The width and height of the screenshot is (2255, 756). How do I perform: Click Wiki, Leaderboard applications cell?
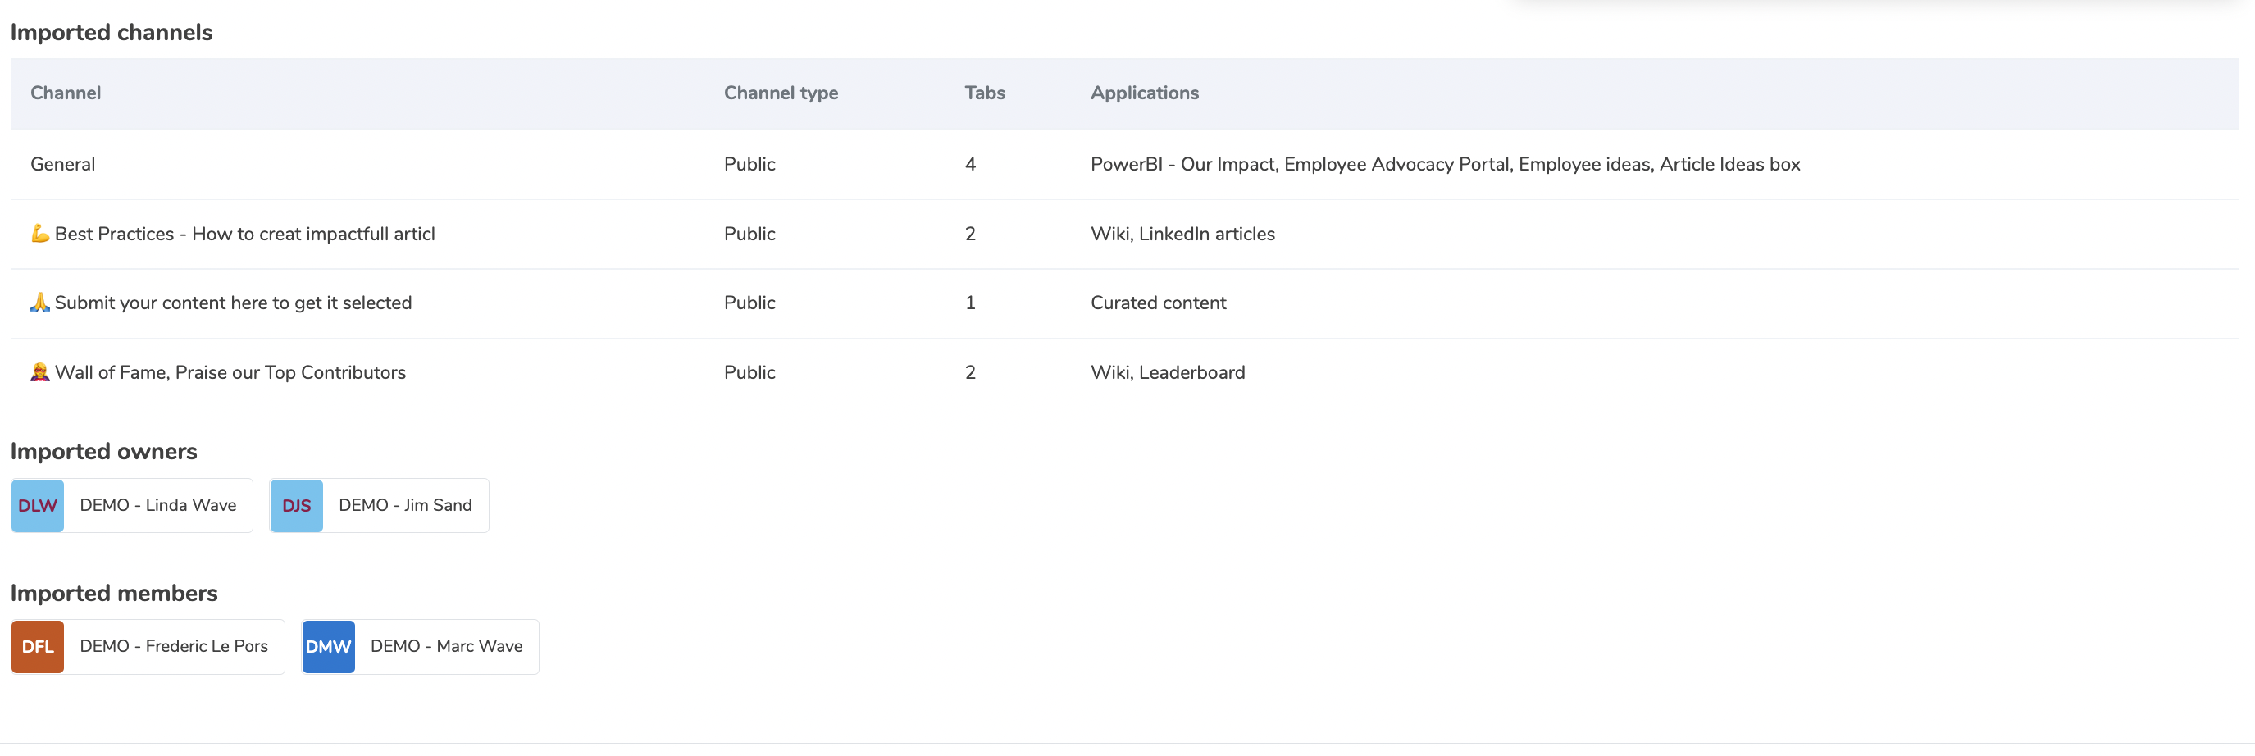coord(1168,373)
